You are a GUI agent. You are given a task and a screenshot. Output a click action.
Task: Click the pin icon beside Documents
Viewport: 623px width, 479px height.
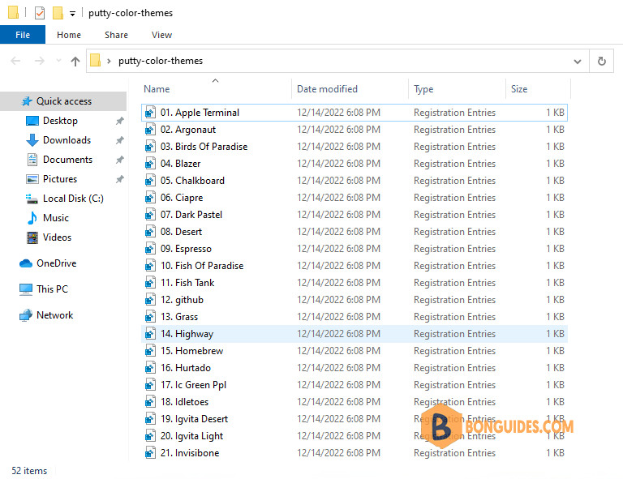pos(119,160)
